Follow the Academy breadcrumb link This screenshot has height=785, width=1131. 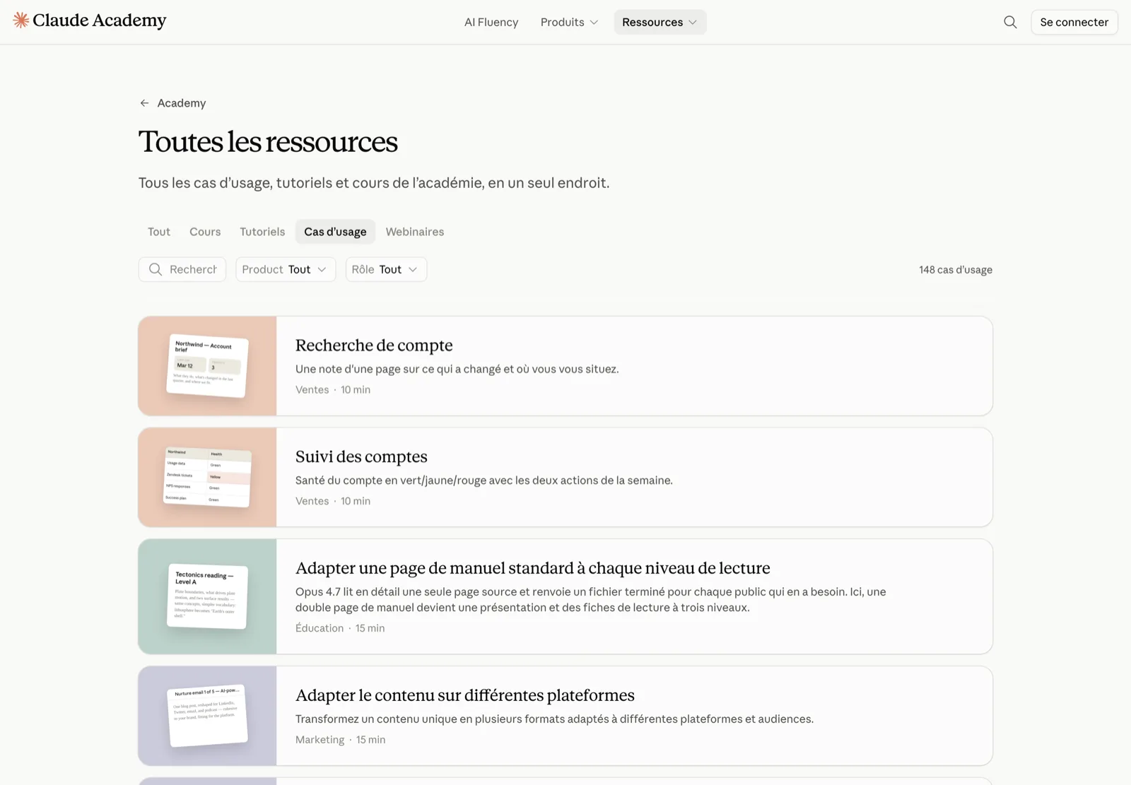click(182, 103)
